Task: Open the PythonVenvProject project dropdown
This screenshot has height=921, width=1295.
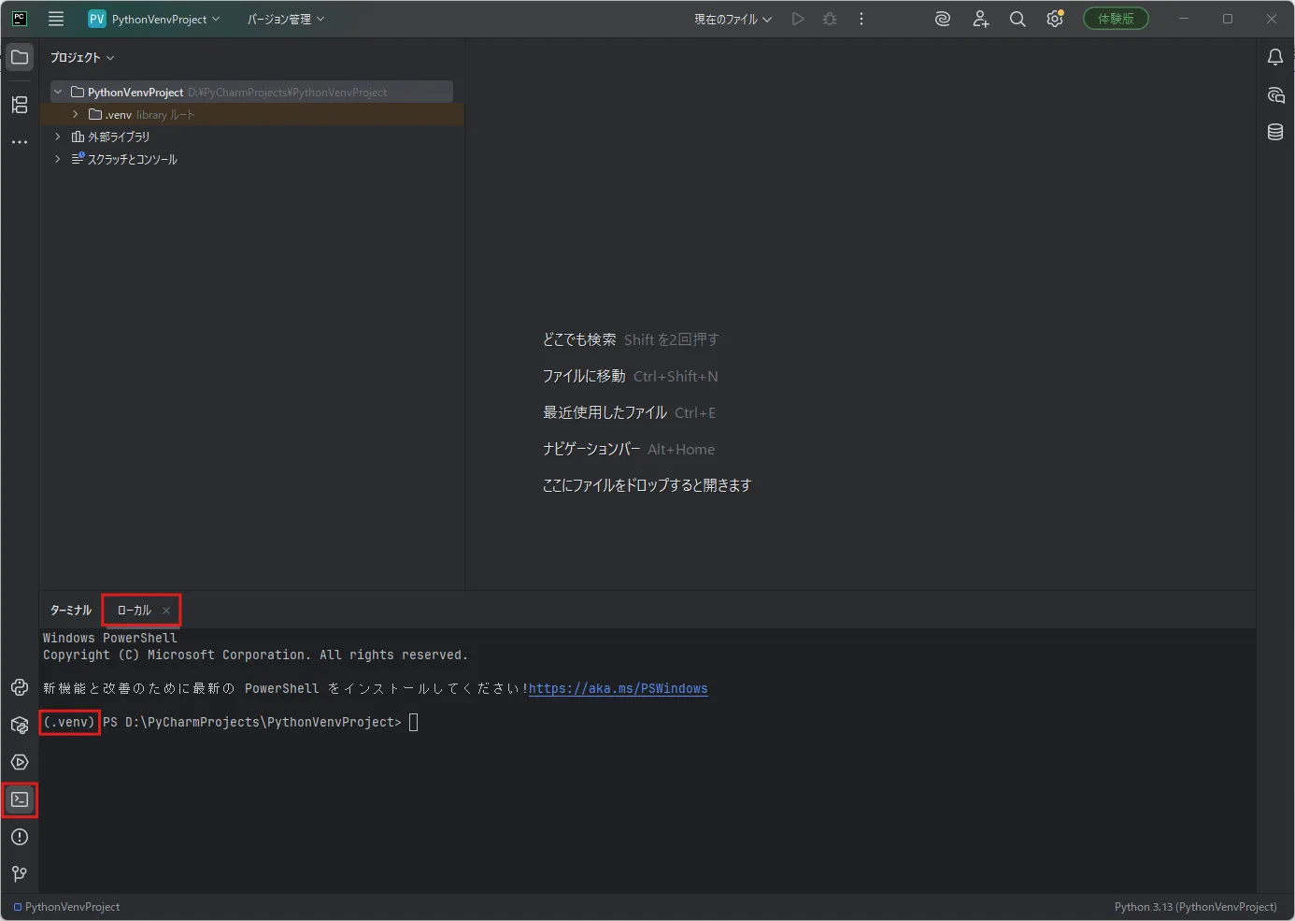Action: pyautogui.click(x=154, y=19)
